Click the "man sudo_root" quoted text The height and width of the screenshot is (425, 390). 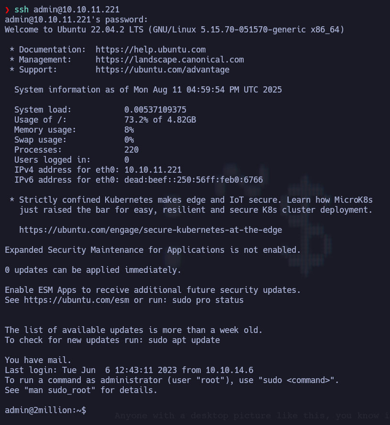57,390
